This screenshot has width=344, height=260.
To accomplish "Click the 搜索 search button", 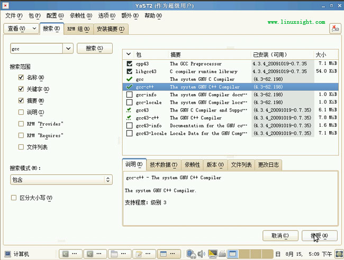I will pyautogui.click(x=95, y=48).
